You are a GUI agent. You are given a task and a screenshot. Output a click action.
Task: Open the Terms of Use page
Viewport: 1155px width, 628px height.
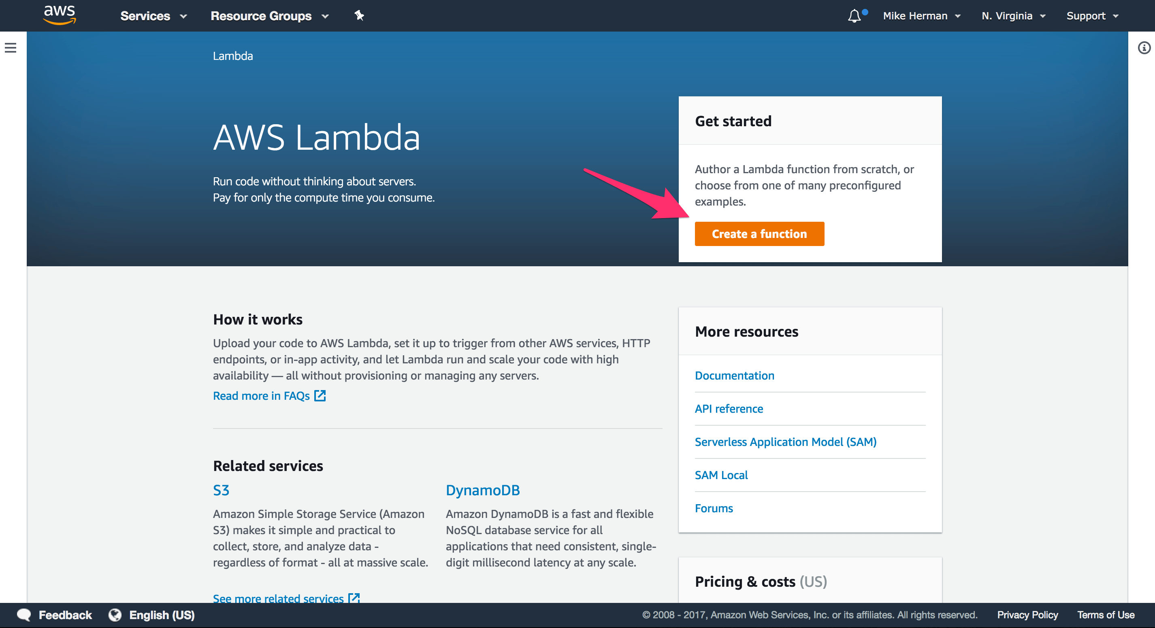click(x=1106, y=615)
